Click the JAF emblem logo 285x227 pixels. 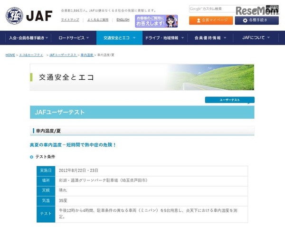(14, 16)
